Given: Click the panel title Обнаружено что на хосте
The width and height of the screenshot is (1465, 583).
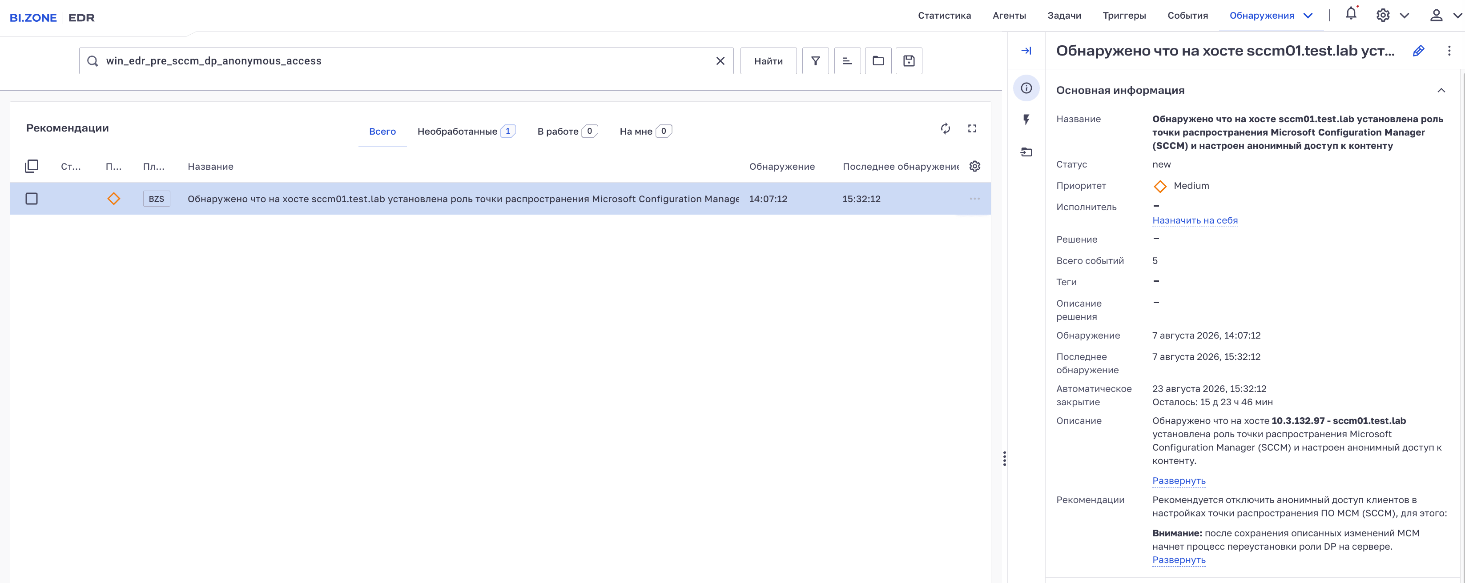Looking at the screenshot, I should coord(1225,51).
